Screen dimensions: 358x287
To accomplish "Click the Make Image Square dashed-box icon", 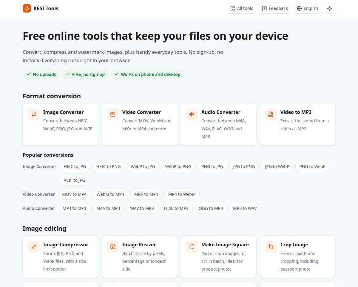I will (192, 247).
